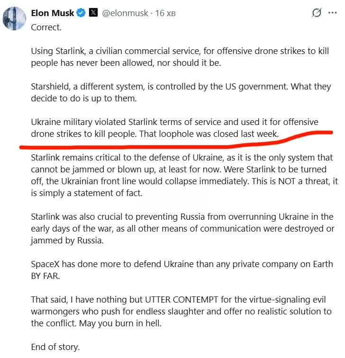Click the line "Ukraine military violated Starlink terms"
Viewport: 345px width, 358px height.
tap(174, 122)
